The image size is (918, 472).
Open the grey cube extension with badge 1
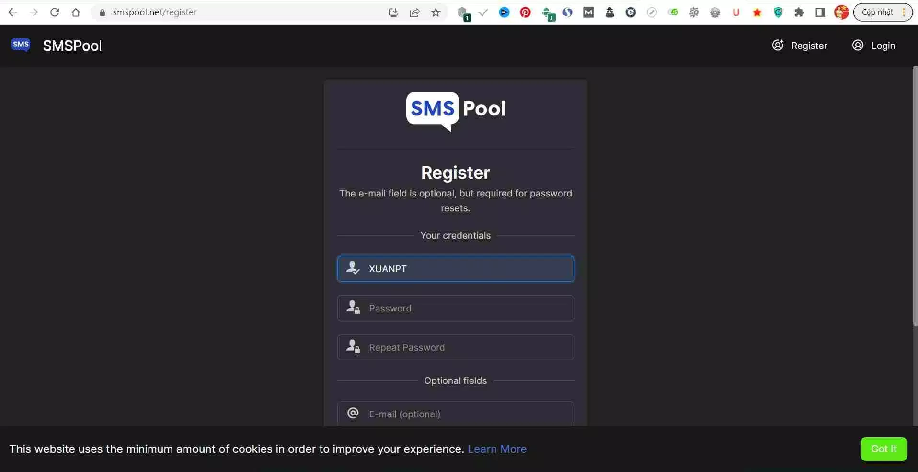coord(463,13)
